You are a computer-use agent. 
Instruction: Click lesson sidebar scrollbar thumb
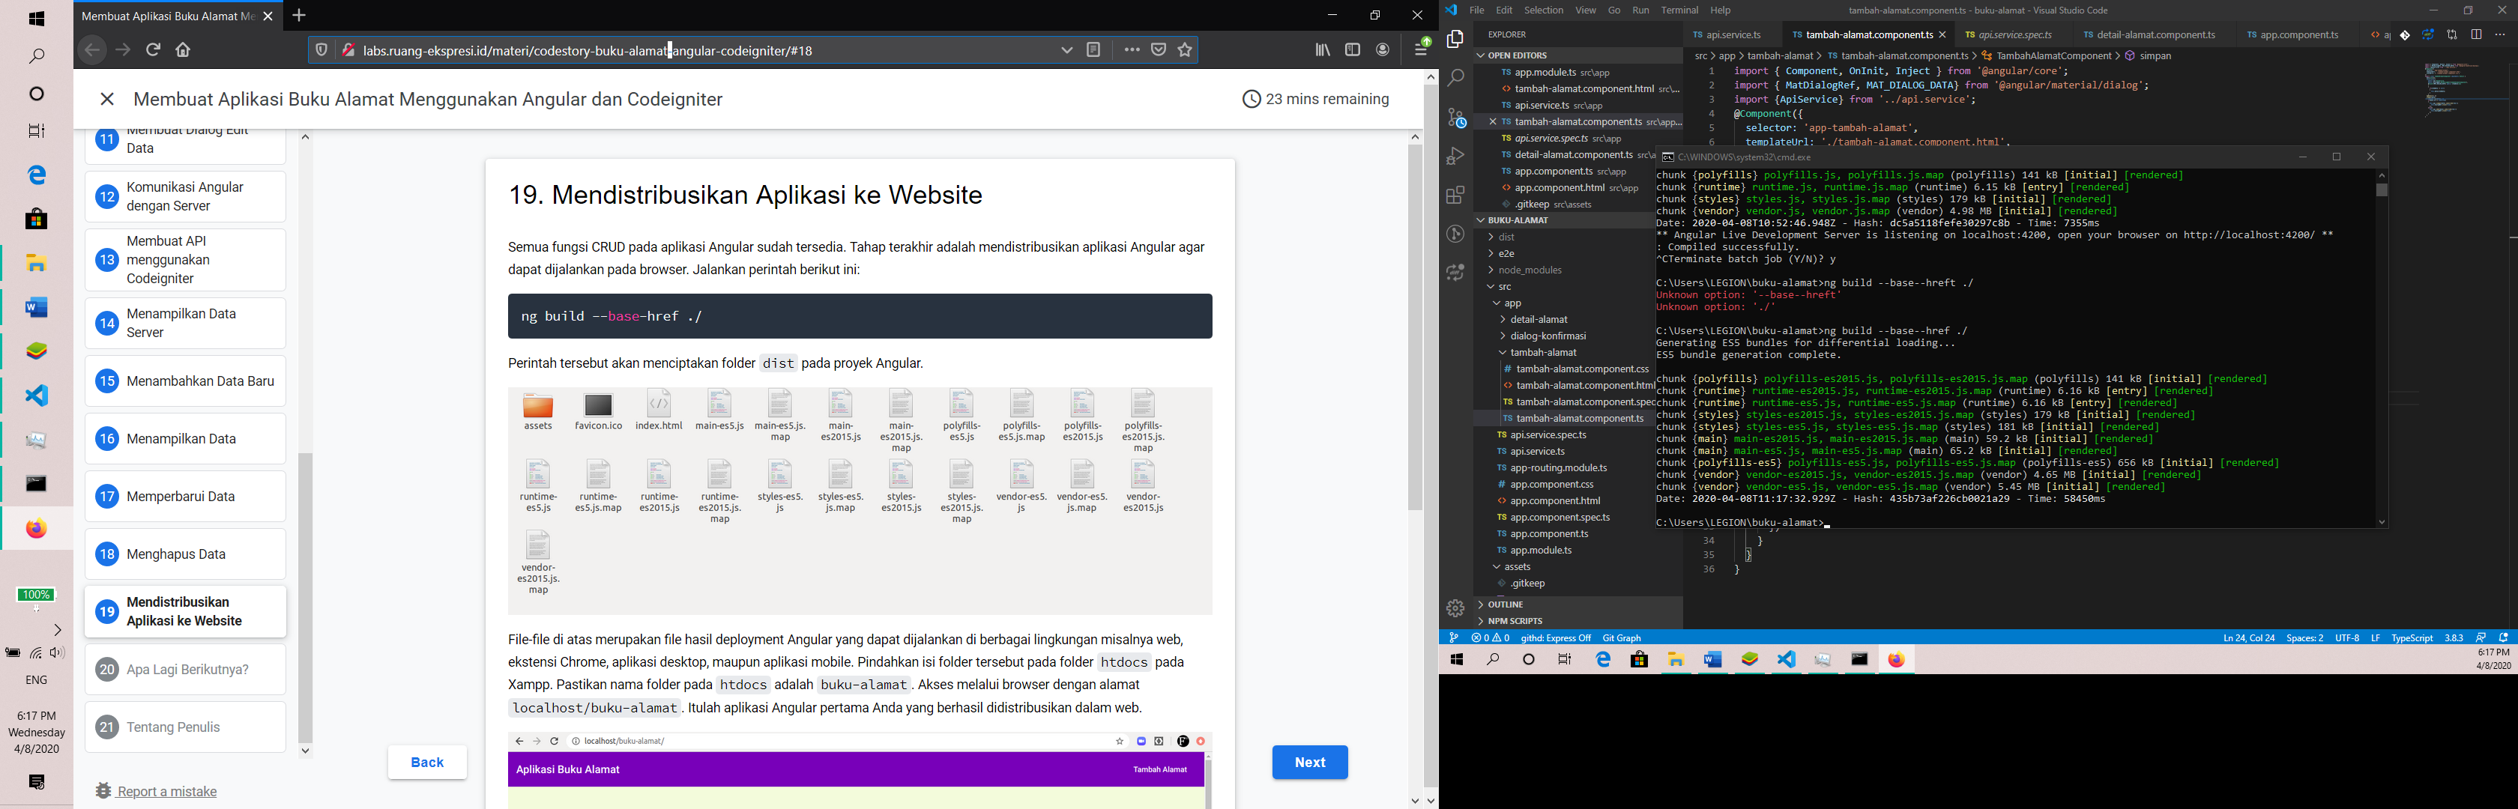[x=305, y=598]
